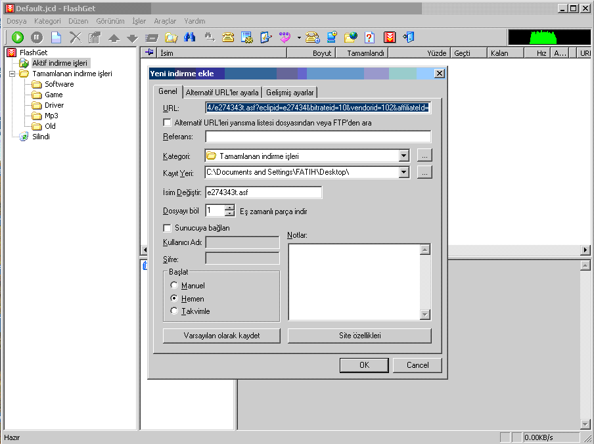594x444 pixels.
Task: Select the Manuel start radio button
Action: coord(174,285)
